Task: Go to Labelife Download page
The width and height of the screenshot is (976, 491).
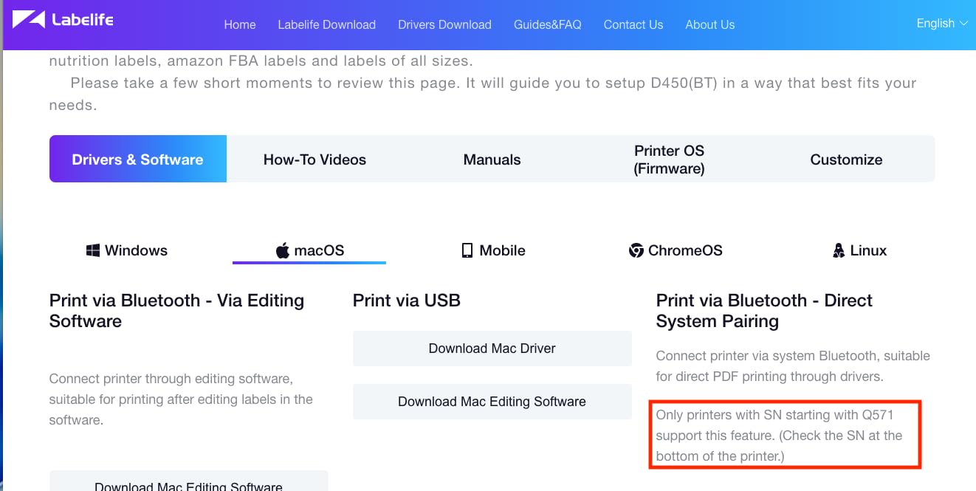Action: (327, 24)
